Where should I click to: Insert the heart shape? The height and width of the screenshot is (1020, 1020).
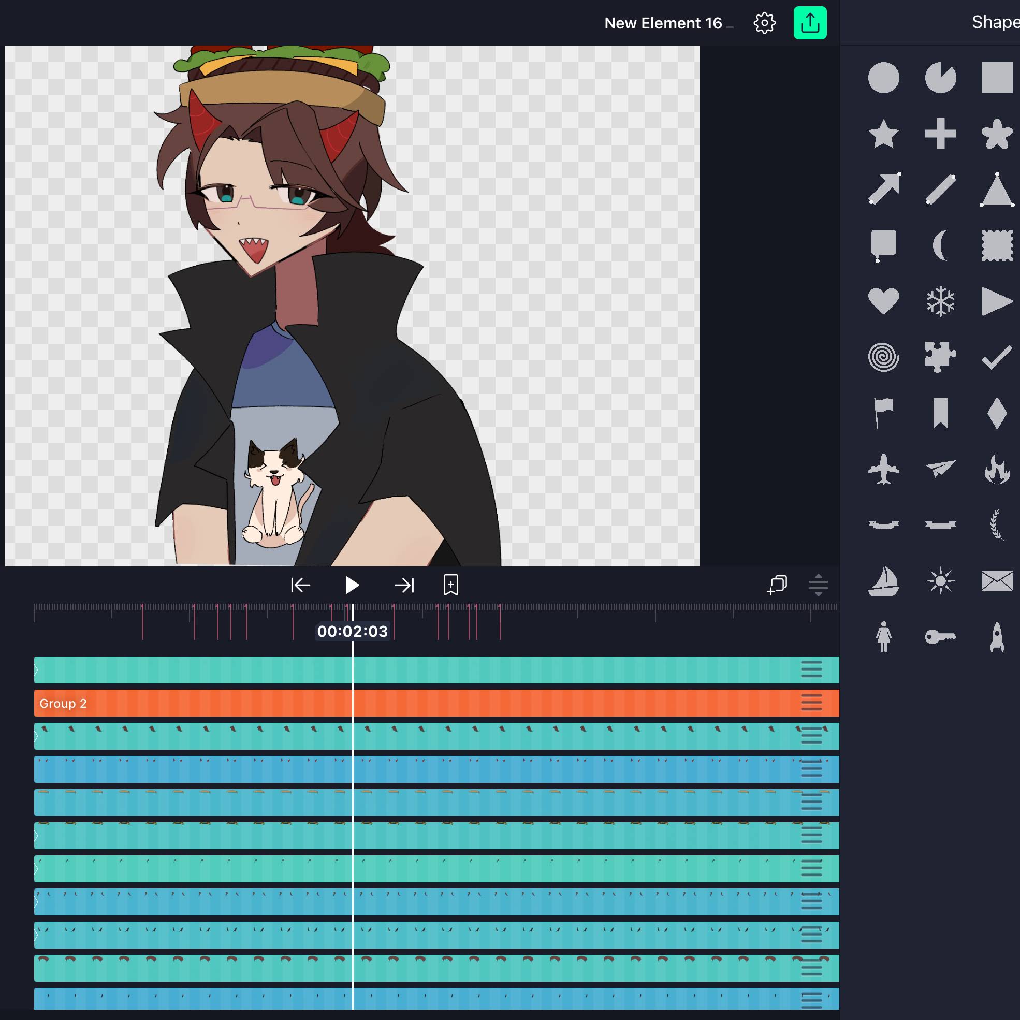click(x=883, y=301)
